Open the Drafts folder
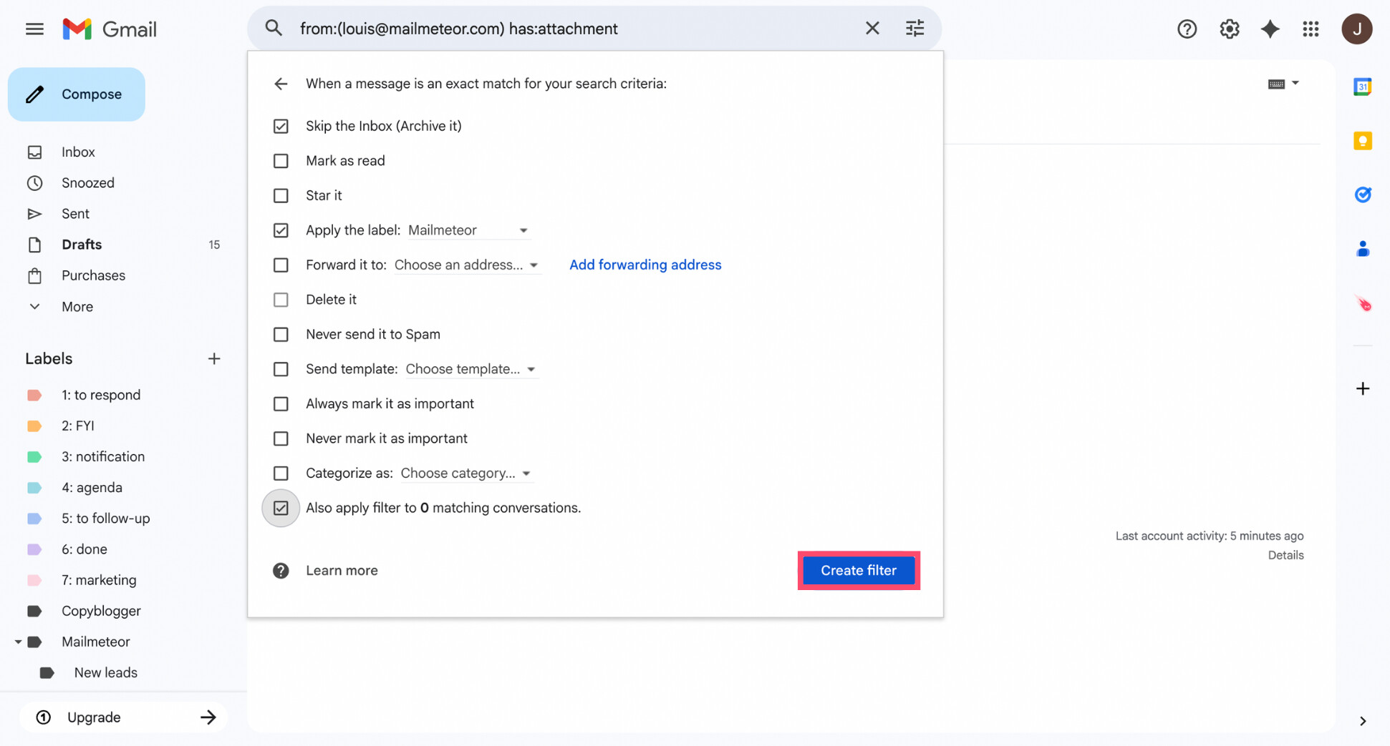The image size is (1390, 746). click(x=81, y=244)
